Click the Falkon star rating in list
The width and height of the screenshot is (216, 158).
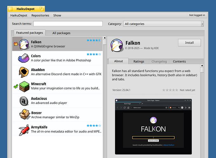(94, 40)
